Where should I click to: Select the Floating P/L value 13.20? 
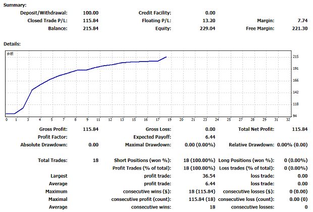[208, 21]
